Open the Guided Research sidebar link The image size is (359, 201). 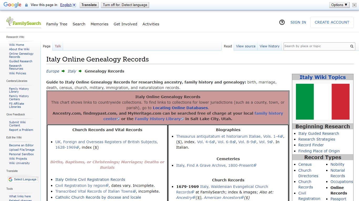pyautogui.click(x=21, y=61)
